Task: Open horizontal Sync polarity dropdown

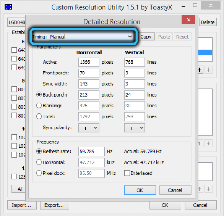Action: [x=89, y=128]
